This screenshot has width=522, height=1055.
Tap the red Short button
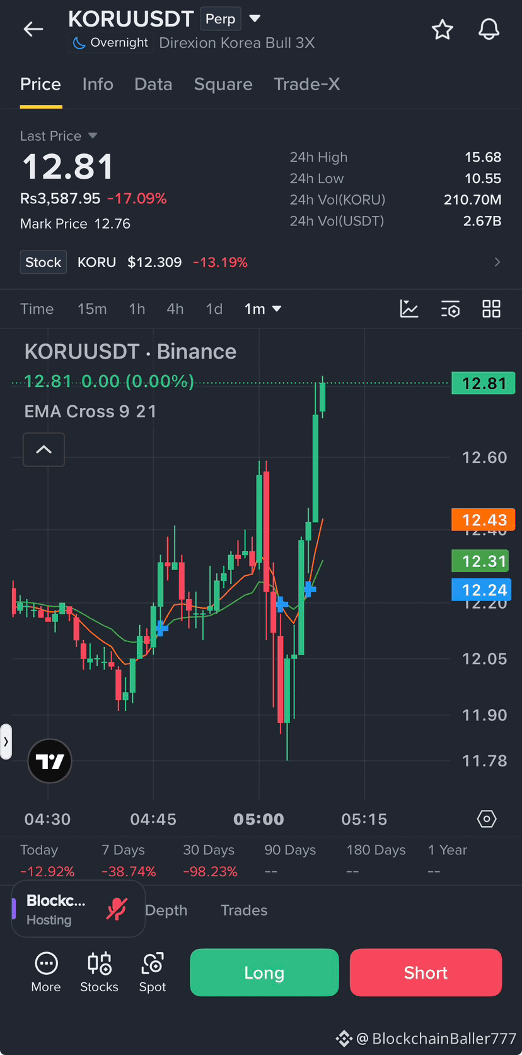[x=426, y=972]
